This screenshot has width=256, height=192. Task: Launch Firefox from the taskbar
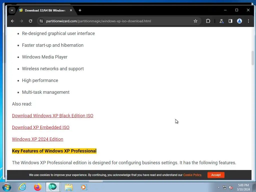point(37,187)
